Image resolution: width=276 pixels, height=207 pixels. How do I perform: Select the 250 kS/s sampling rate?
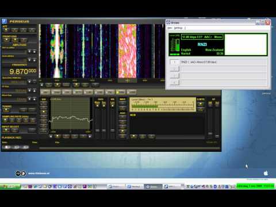[x=12, y=120]
